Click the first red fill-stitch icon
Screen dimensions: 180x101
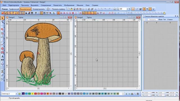click(x=58, y=13)
